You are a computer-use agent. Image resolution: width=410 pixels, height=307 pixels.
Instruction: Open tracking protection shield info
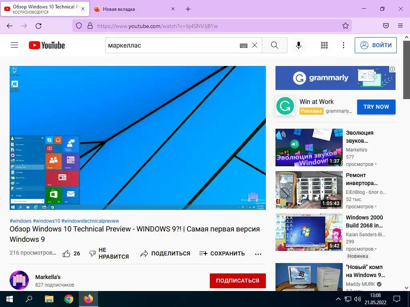click(x=79, y=26)
